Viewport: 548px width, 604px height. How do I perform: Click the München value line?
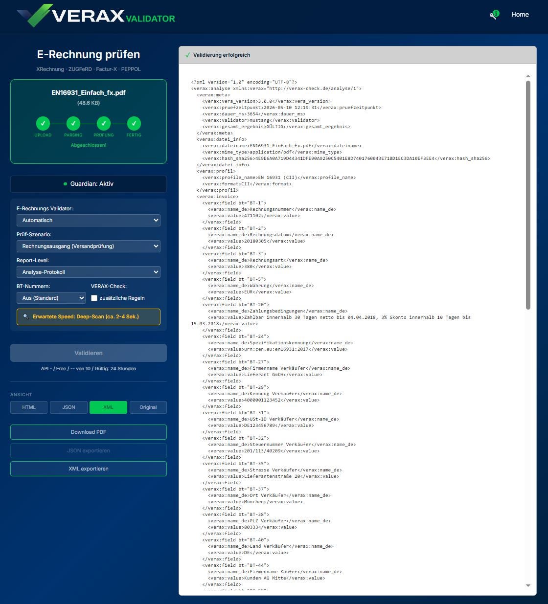pyautogui.click(x=255, y=502)
